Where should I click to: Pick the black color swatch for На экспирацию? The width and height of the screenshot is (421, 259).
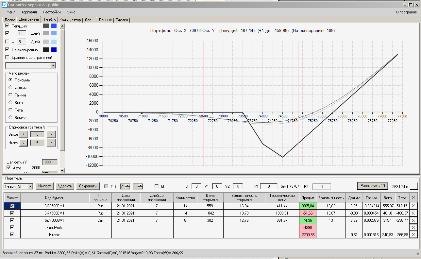tap(45, 49)
